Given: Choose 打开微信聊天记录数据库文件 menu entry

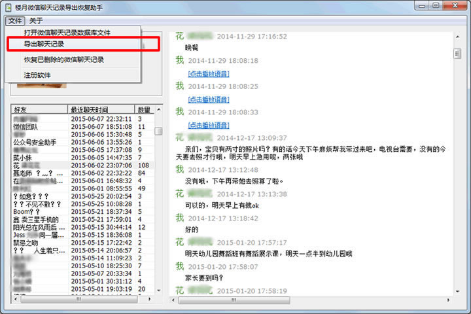Looking at the screenshot, I should tap(67, 33).
